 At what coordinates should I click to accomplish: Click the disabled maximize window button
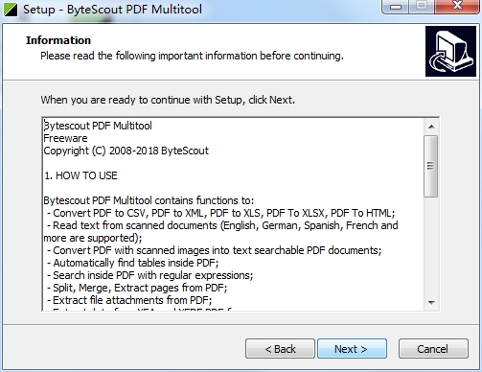click(x=422, y=6)
